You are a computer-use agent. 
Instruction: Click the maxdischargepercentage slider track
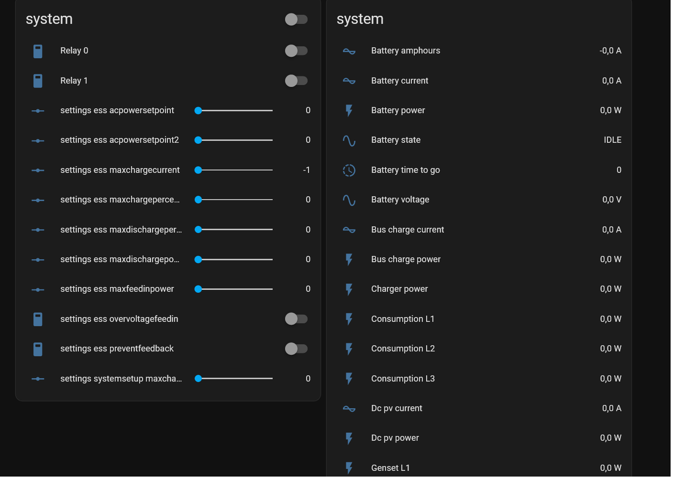(233, 230)
